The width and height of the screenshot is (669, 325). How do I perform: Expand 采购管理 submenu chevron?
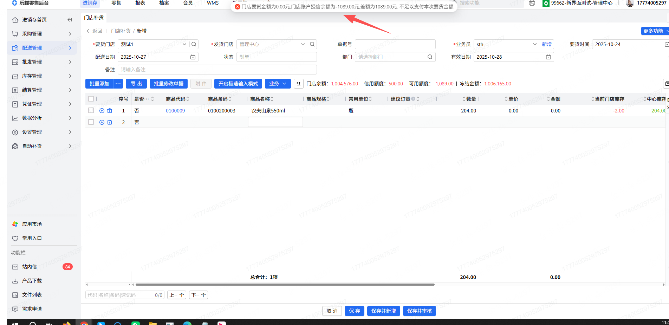click(x=70, y=34)
